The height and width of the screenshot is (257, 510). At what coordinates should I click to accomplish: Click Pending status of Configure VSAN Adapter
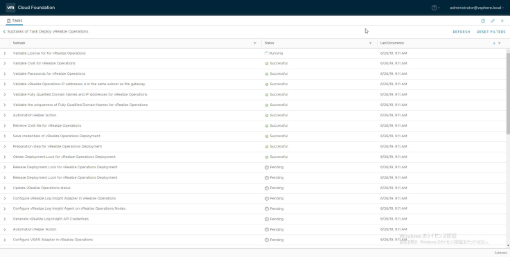click(276, 240)
